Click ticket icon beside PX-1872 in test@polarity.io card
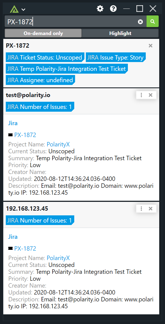This screenshot has width=165, height=324. 10,135
